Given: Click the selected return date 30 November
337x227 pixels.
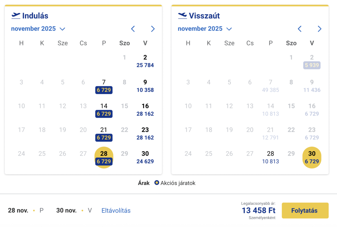Looking at the screenshot, I should point(312,157).
